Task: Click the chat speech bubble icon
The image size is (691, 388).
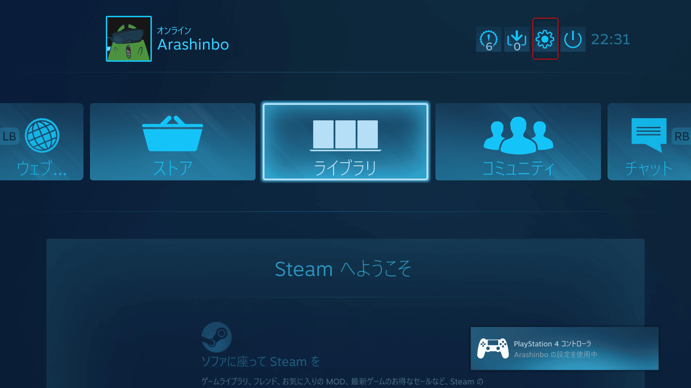Action: 649,135
